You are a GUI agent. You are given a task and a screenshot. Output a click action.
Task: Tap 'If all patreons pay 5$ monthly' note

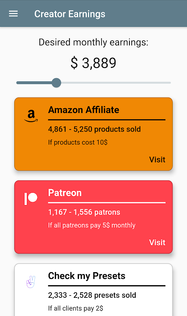92,225
